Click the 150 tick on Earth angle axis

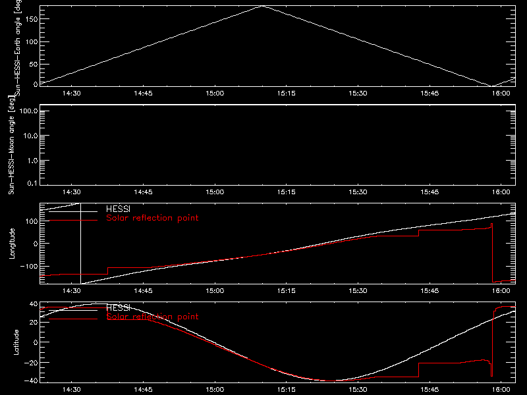point(31,19)
